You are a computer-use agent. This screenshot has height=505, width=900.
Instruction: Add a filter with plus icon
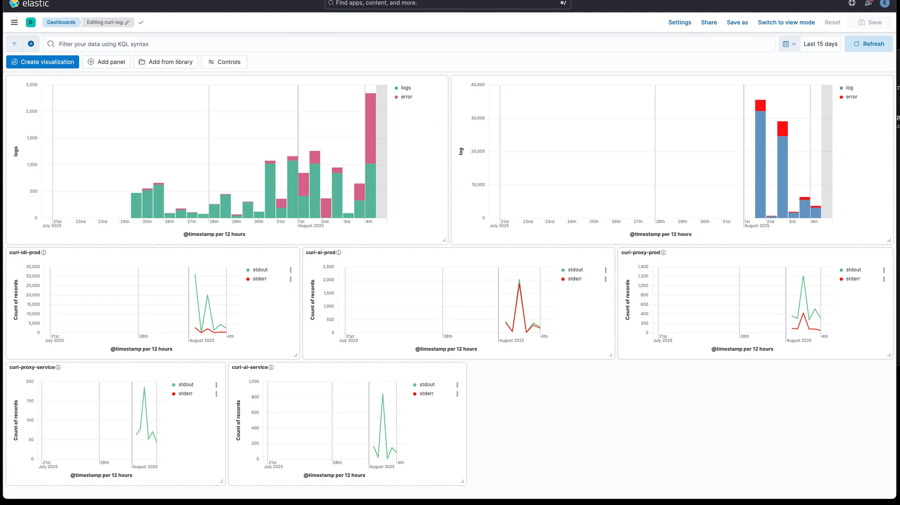[31, 44]
